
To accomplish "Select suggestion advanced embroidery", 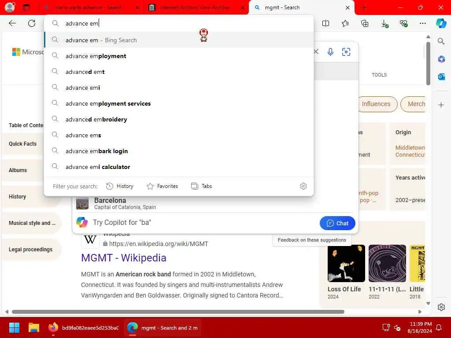I will coord(179,119).
